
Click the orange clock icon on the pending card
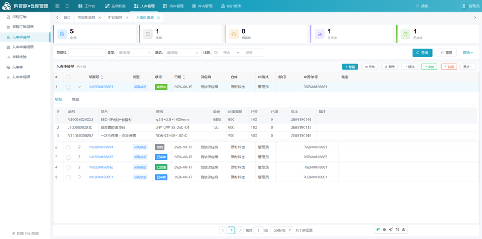tap(234, 34)
